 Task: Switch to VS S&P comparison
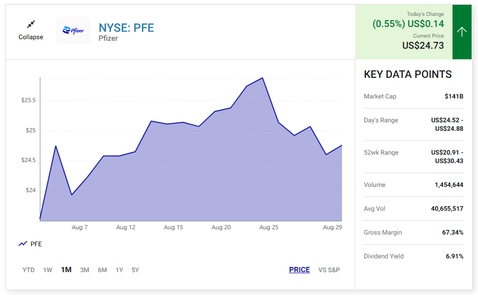[x=329, y=270]
